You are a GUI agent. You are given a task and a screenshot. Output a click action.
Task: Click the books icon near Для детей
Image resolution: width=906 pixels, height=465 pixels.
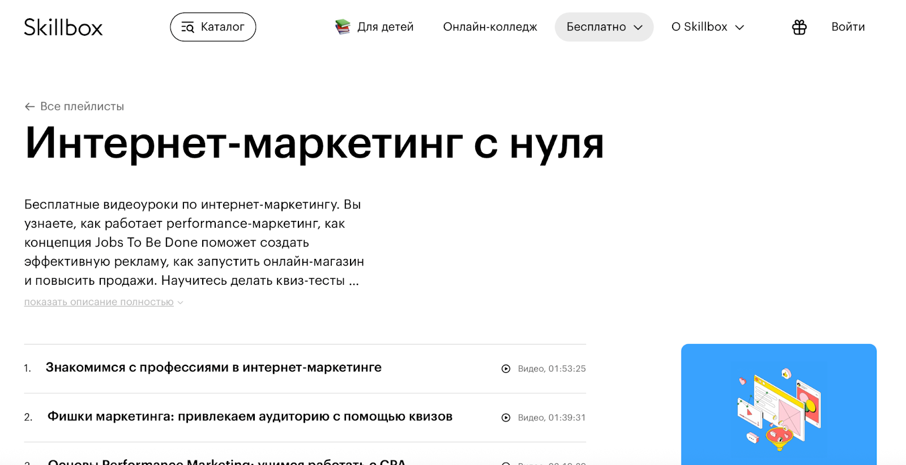[x=343, y=27]
